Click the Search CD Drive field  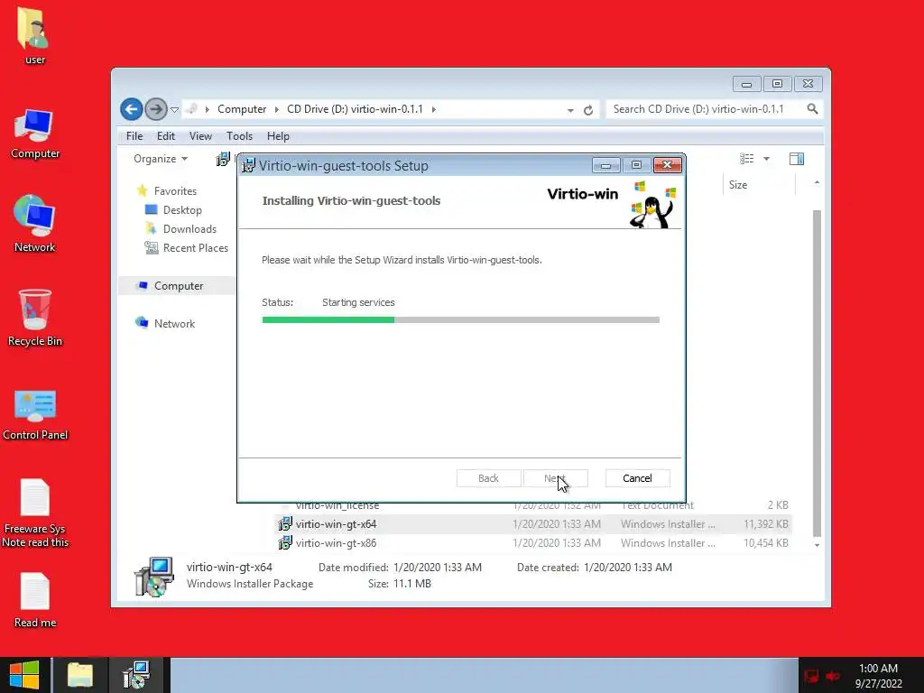coord(706,109)
